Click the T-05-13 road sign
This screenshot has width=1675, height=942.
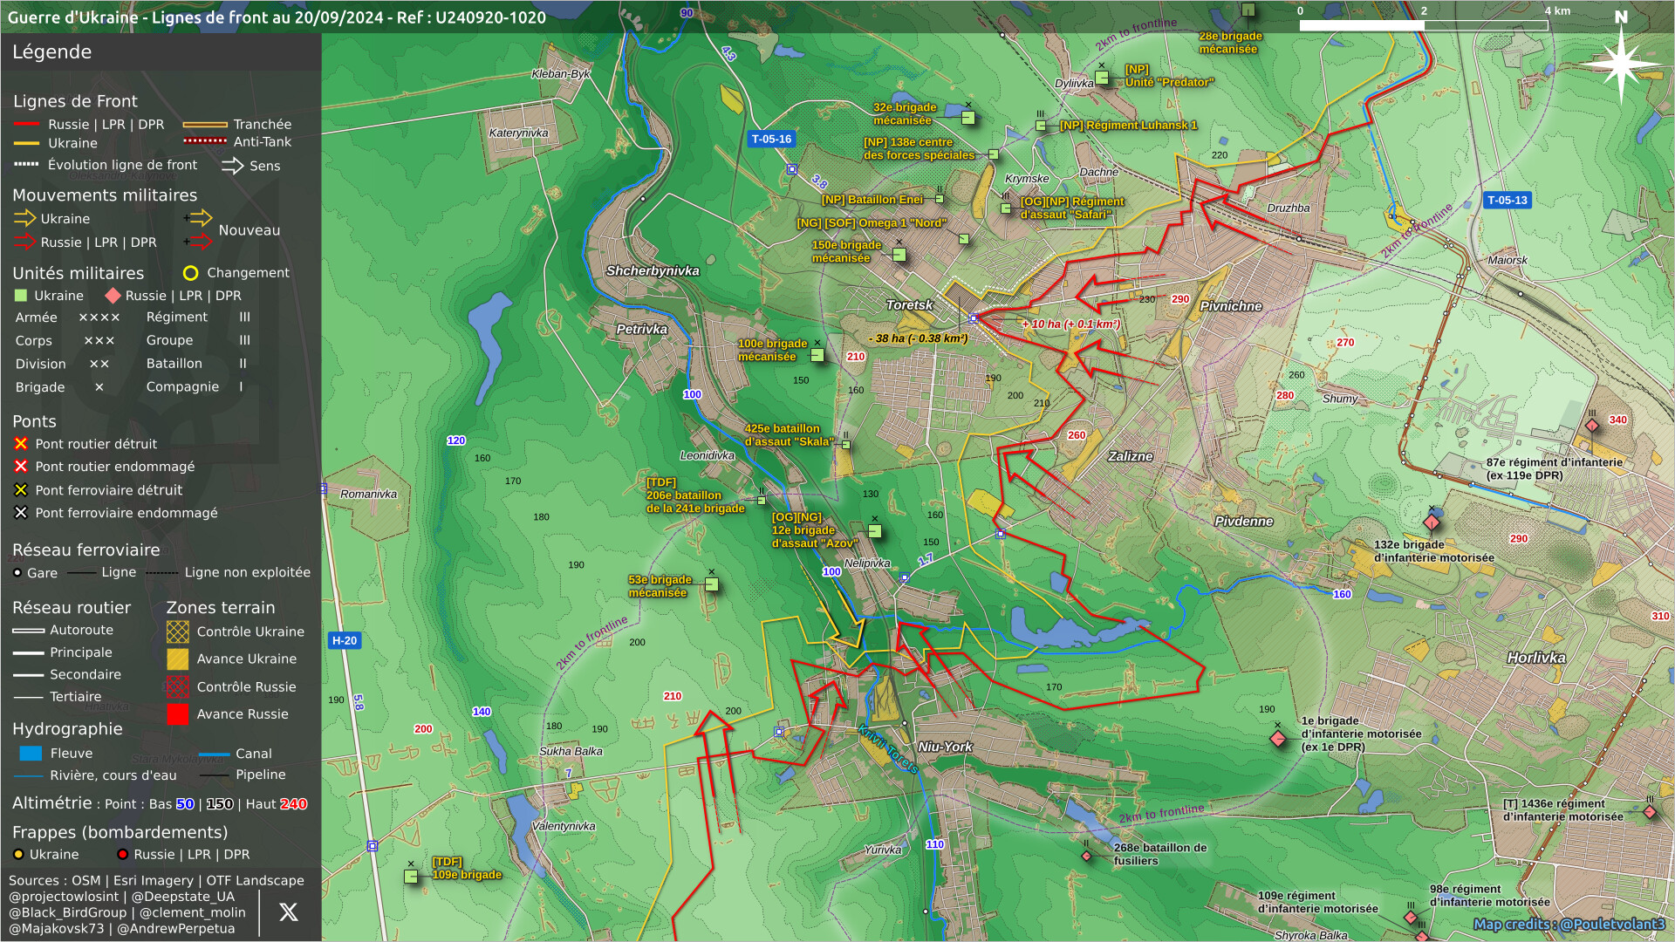[1507, 200]
